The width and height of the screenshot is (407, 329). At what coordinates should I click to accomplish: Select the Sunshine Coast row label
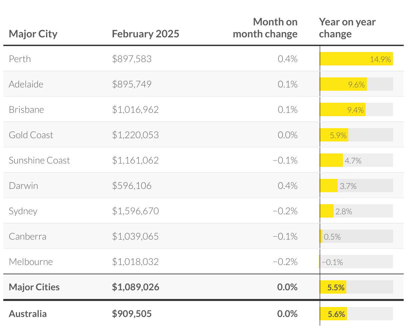[39, 160]
